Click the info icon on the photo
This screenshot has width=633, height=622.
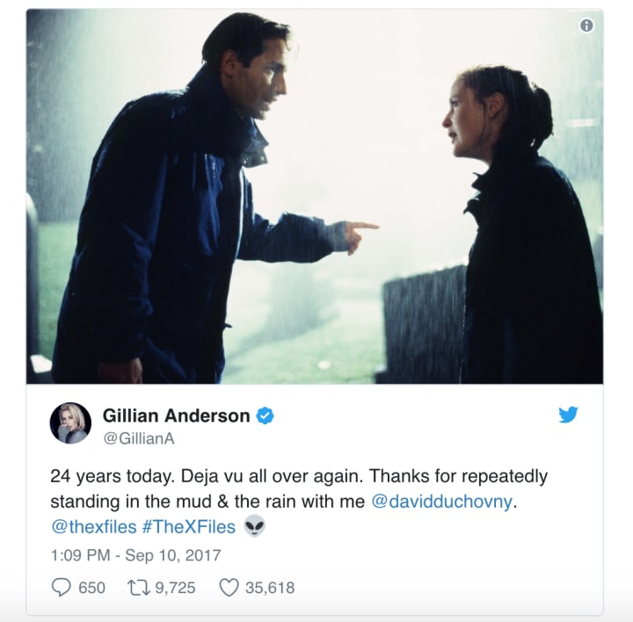(x=586, y=25)
